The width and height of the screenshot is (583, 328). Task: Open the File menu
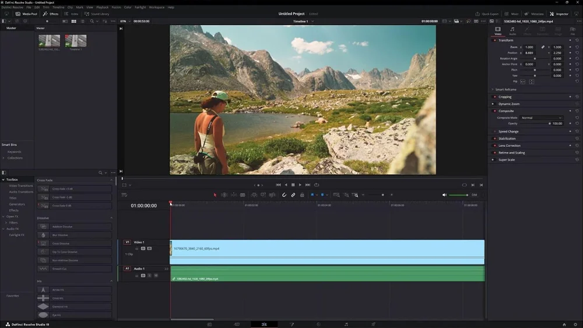pyautogui.click(x=29, y=7)
